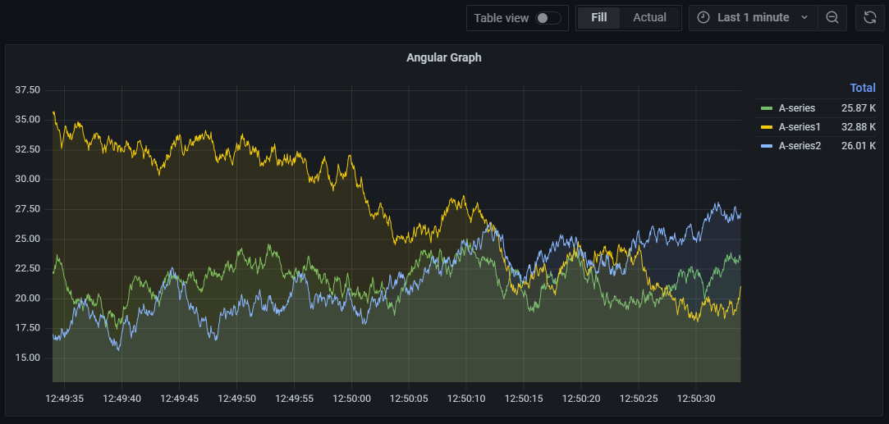Pick the blue A-series2 color swatch
This screenshot has width=889, height=424.
pos(767,145)
